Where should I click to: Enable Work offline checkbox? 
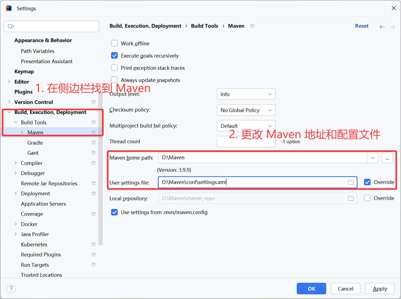pos(114,43)
